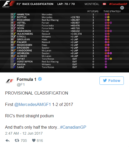The width and height of the screenshot is (129, 147).
Task: Click the 816 likes count
Action: pyautogui.click(x=40, y=141)
